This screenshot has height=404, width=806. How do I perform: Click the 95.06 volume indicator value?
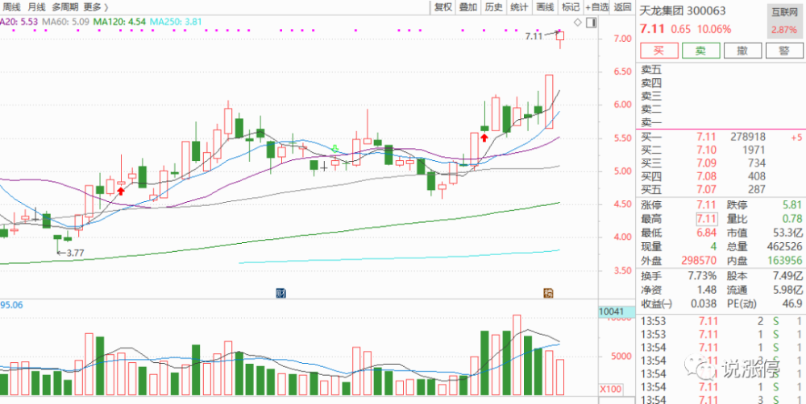coord(11,305)
